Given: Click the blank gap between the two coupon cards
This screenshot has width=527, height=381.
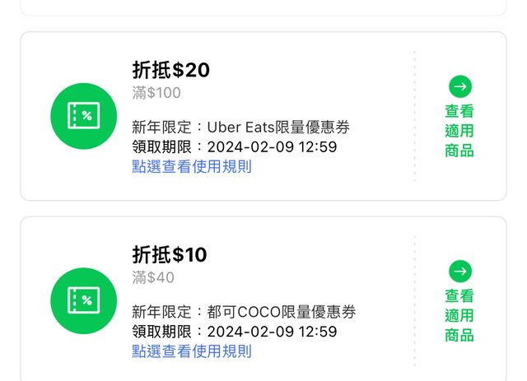Looking at the screenshot, I should click(263, 208).
